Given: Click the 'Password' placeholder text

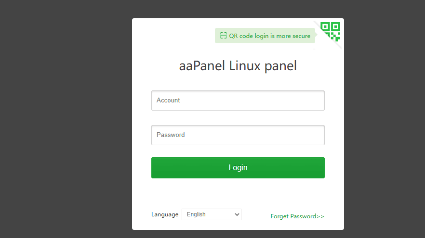Looking at the screenshot, I should click(x=171, y=135).
